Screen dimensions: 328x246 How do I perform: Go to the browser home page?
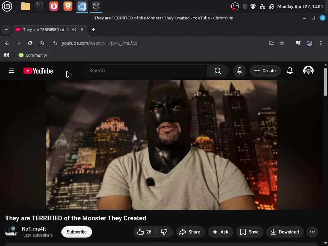point(42,43)
